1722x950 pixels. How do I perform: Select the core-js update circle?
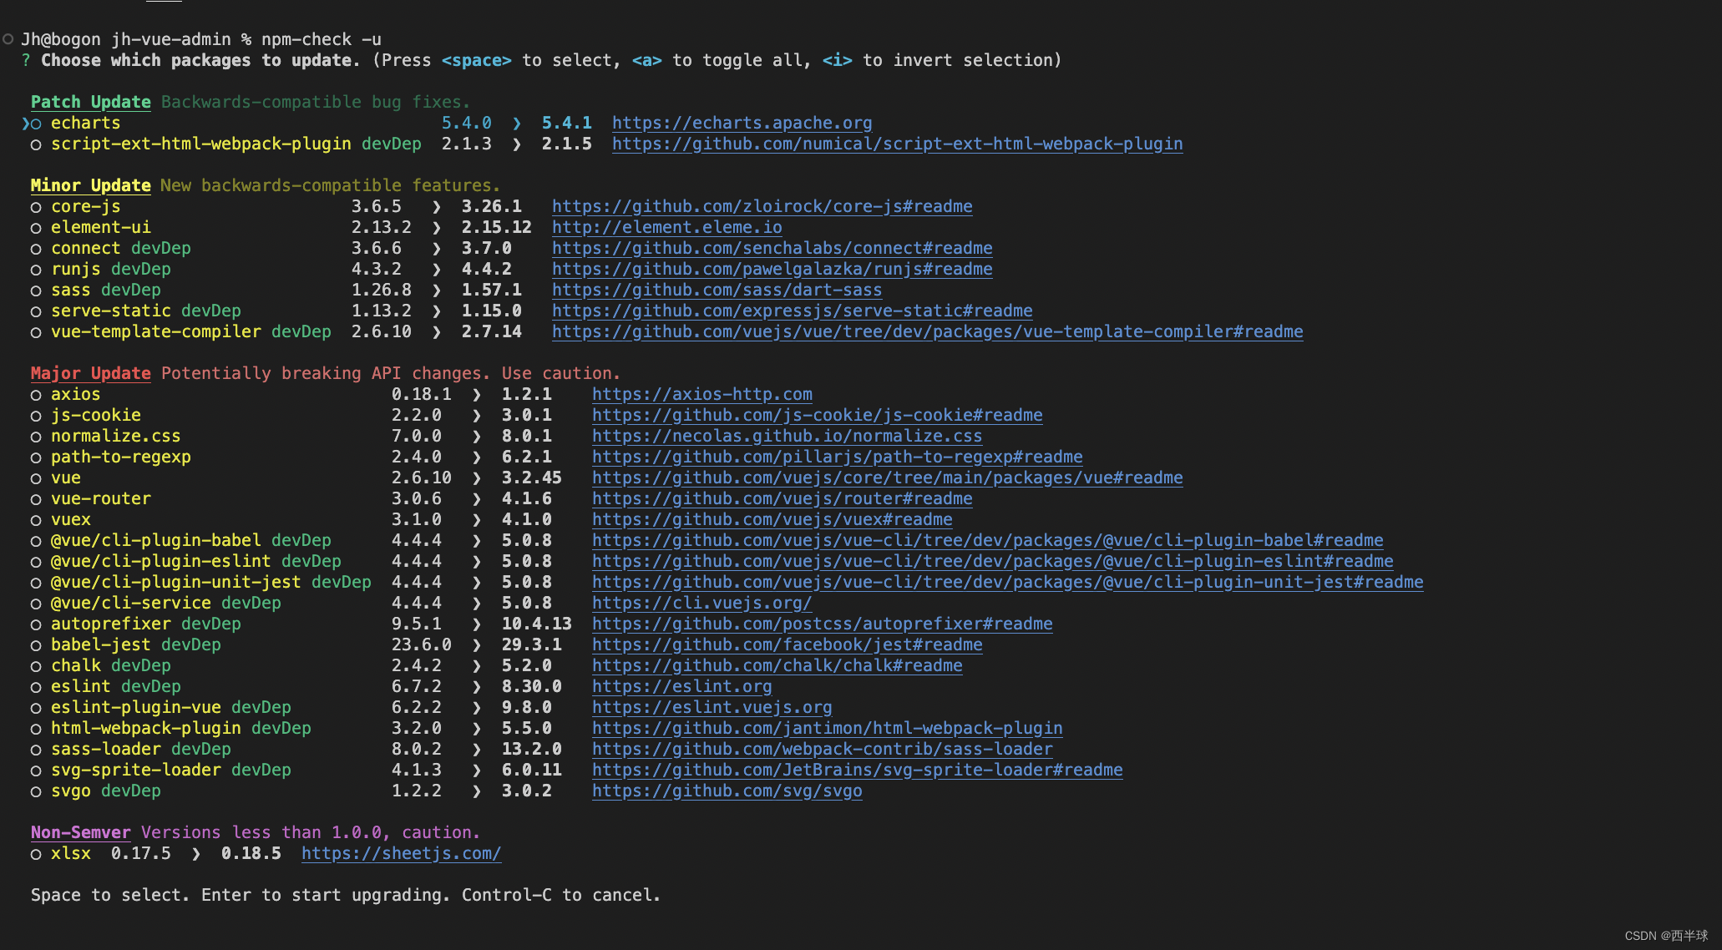[36, 207]
